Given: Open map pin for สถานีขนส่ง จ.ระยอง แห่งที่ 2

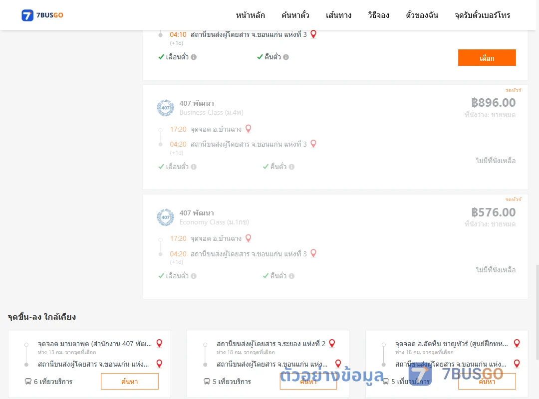Looking at the screenshot, I should (x=332, y=343).
